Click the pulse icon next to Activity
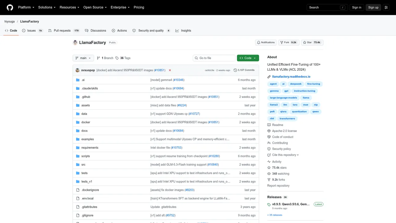Viewport: 396px width, 223px height. click(269, 162)
